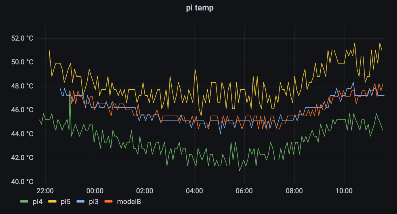Click the green pi4 legend color swatch
The height and width of the screenshot is (214, 397).
click(x=24, y=202)
